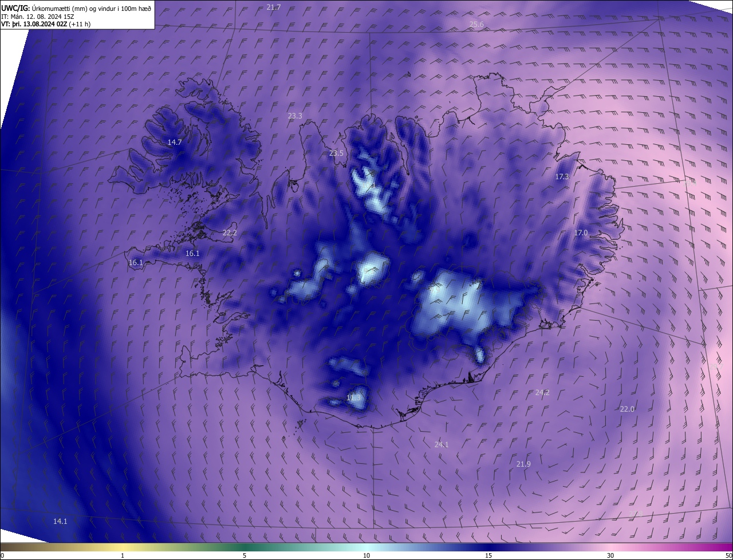Click the color scale label 0
Image resolution: width=733 pixels, height=560 pixels.
tap(2, 555)
